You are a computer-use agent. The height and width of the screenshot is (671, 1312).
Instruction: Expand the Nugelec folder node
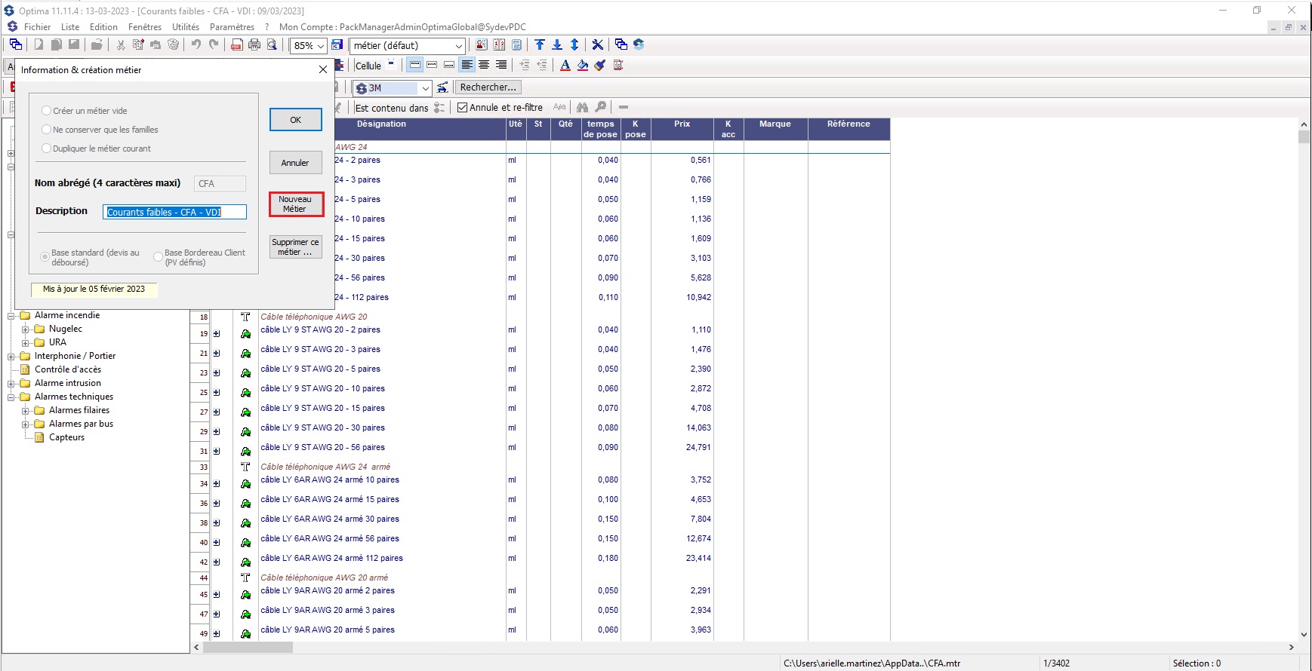(25, 329)
